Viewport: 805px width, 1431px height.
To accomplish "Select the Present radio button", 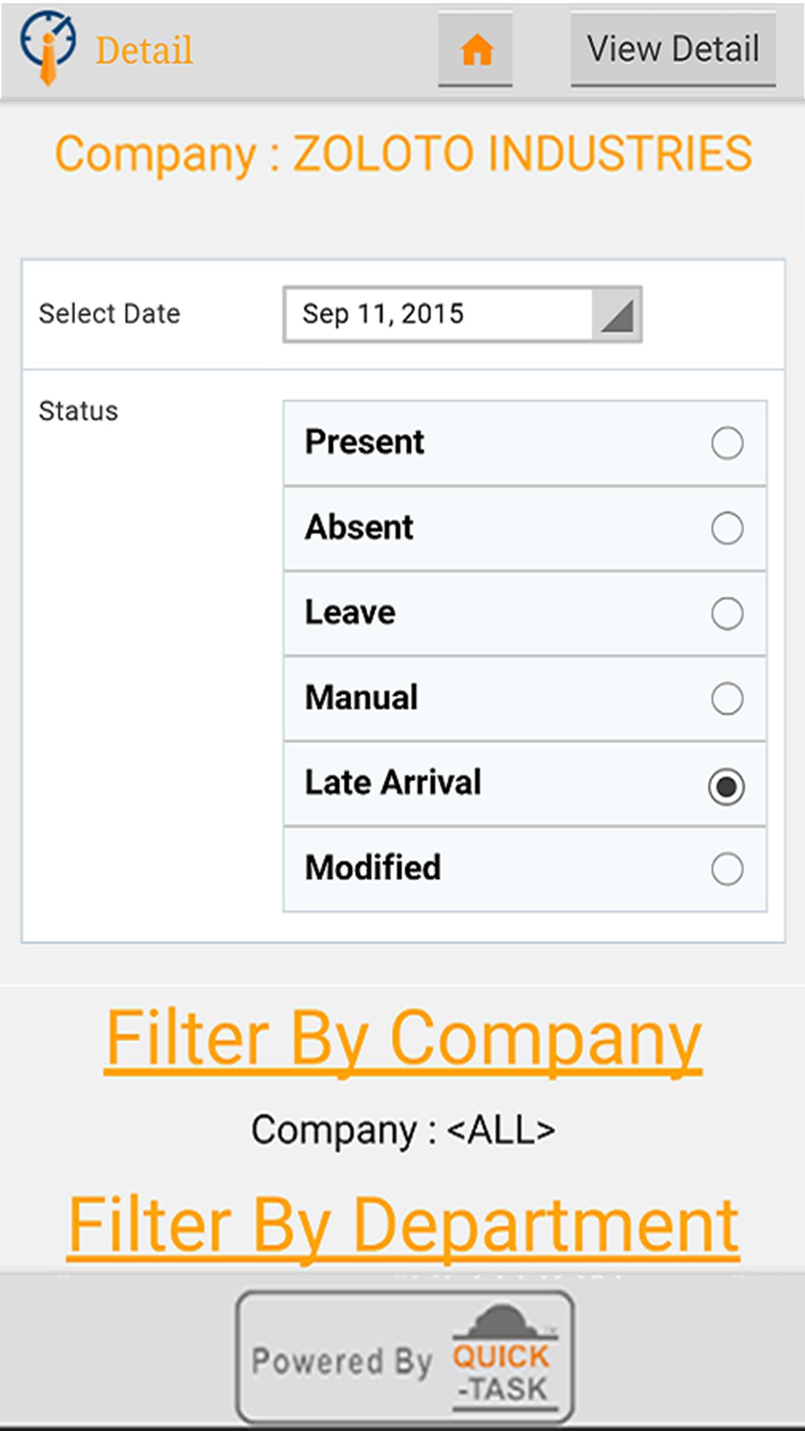I will click(727, 443).
